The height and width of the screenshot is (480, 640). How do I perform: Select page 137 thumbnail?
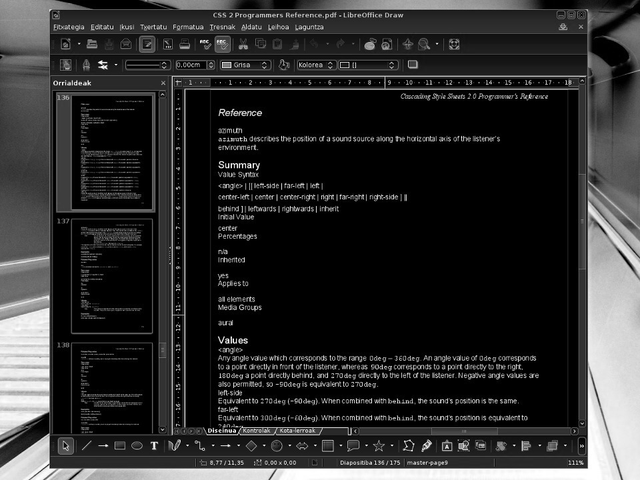[112, 276]
